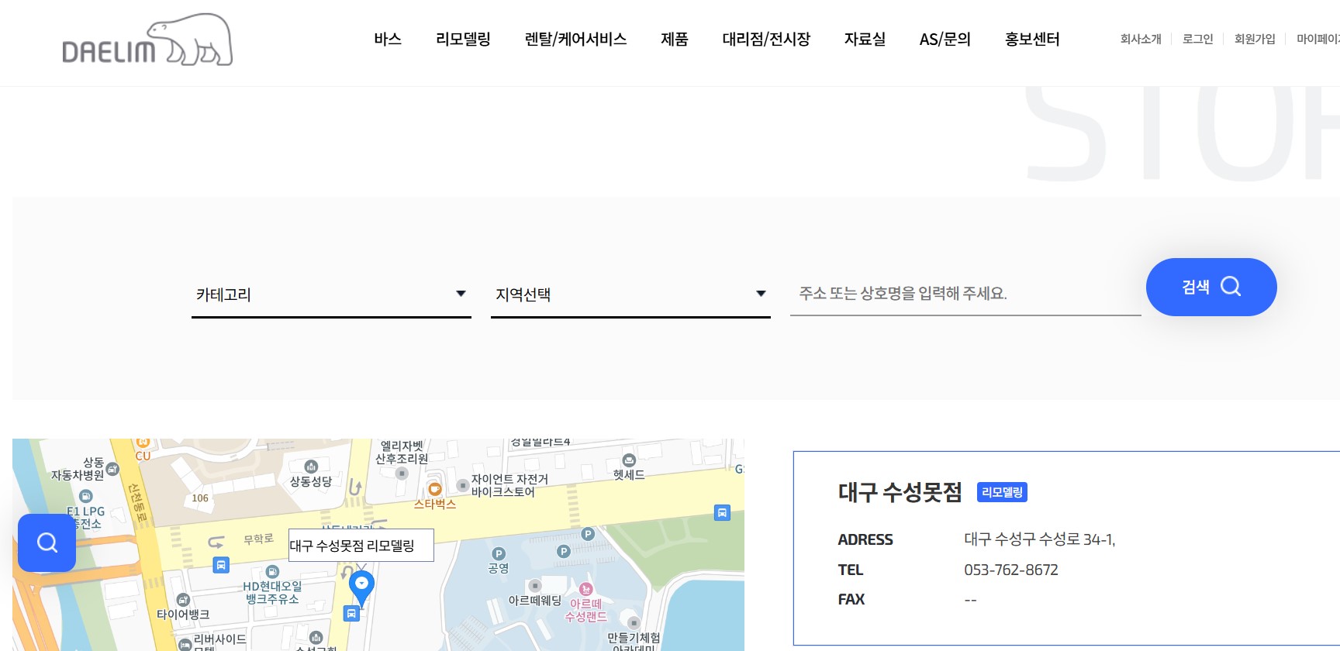Click the 카테고리 dropdown arrow
The height and width of the screenshot is (651, 1340).
coord(461,294)
